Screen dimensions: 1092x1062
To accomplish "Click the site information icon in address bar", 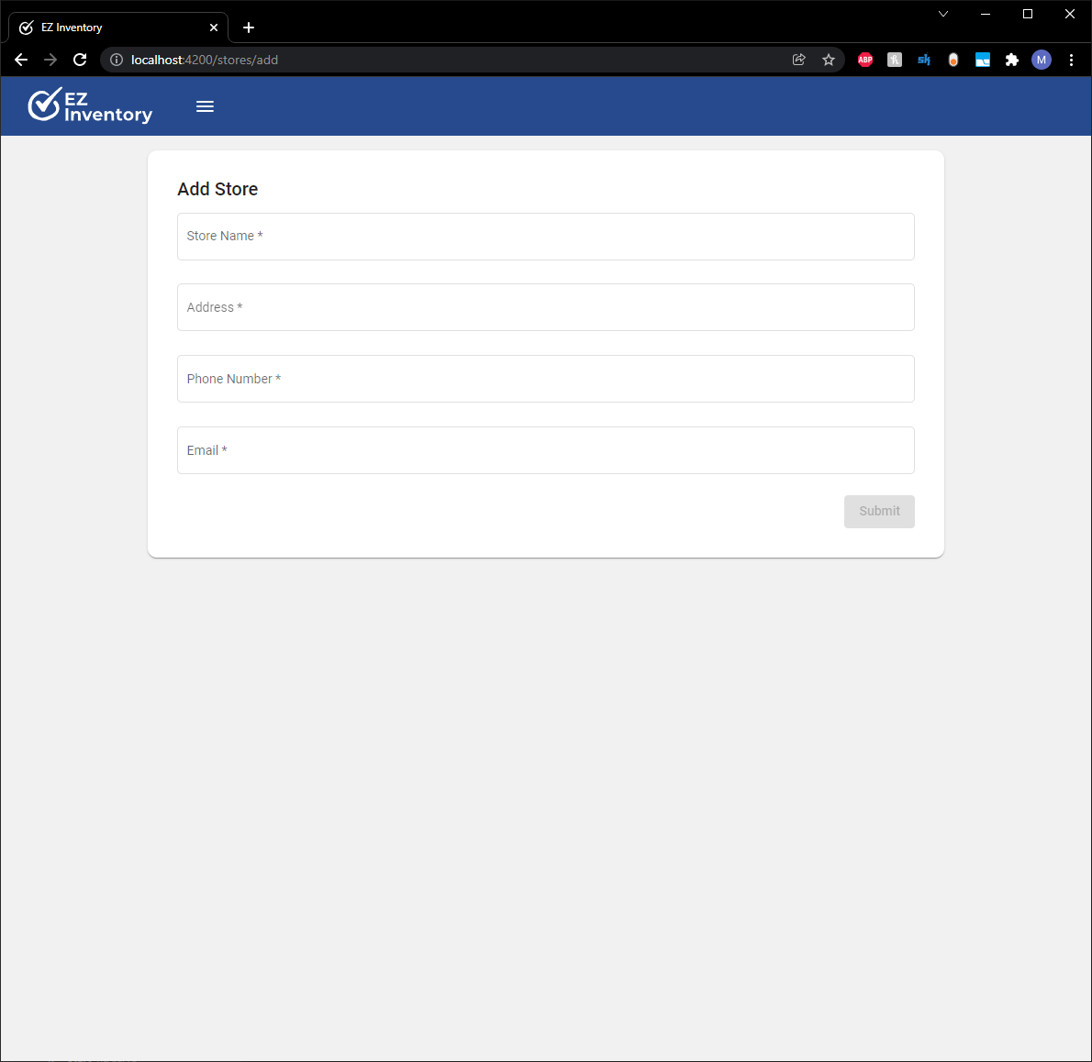I will click(116, 60).
